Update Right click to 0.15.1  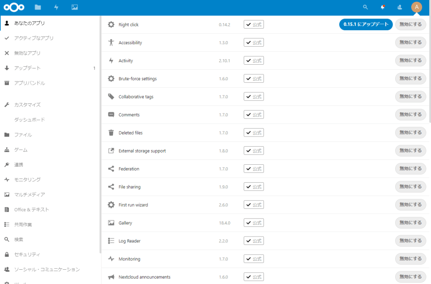tap(366, 24)
